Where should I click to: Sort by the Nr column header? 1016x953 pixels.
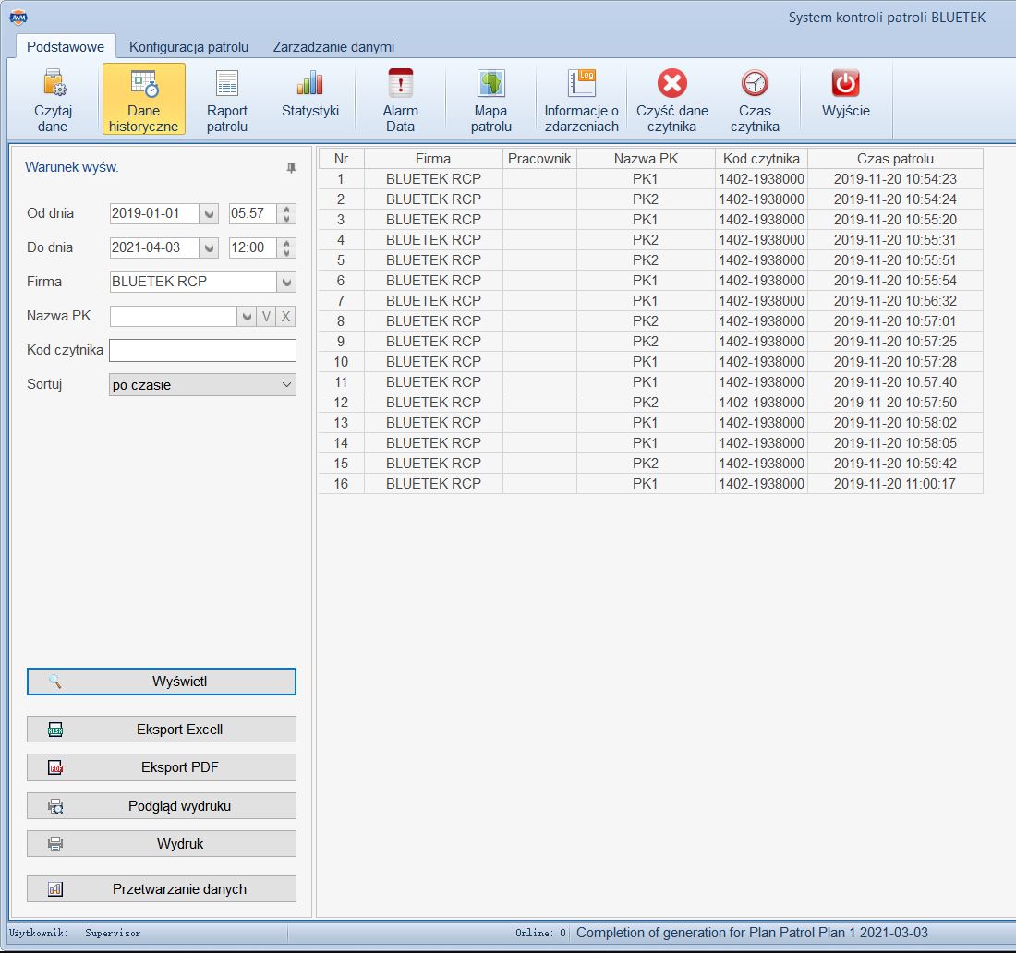(342, 159)
